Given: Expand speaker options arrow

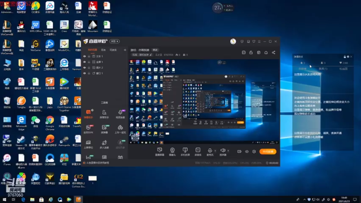Looking at the screenshot, I should pos(228,151).
